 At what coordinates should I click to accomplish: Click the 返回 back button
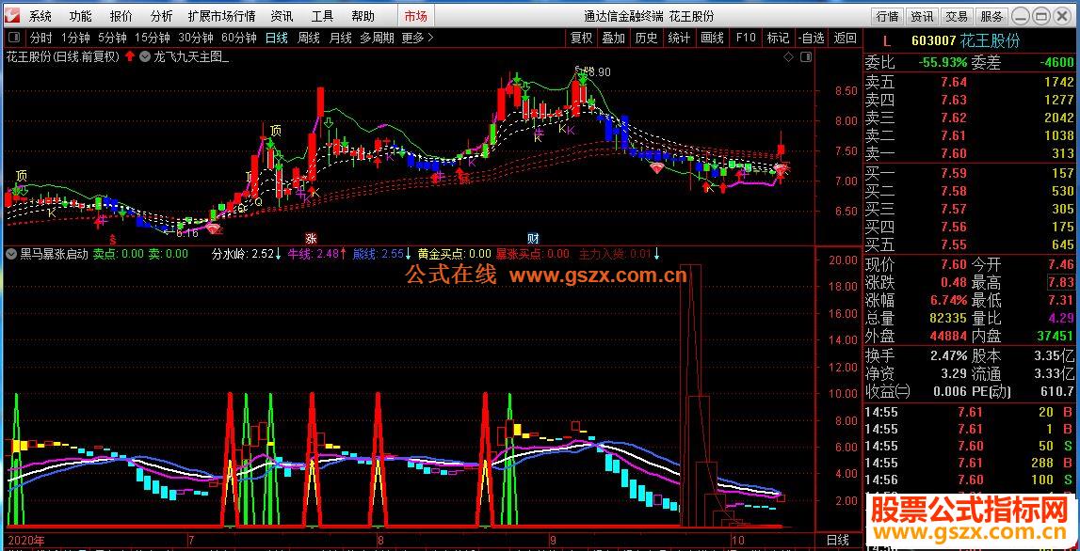[x=846, y=38]
